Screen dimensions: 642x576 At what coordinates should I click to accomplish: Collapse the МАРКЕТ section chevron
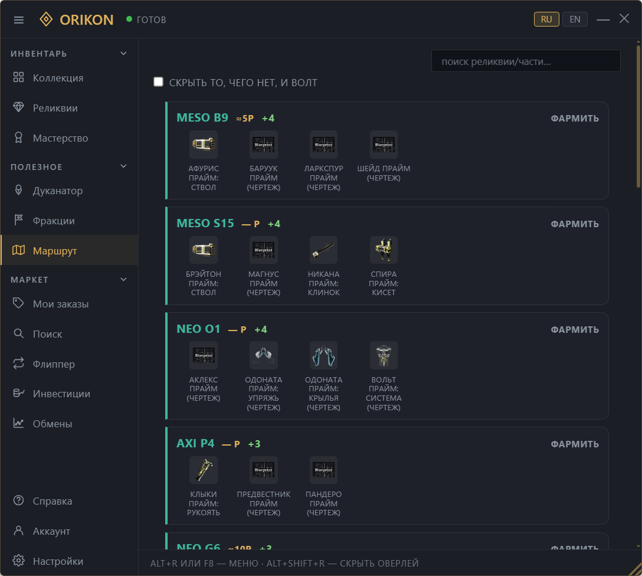pyautogui.click(x=124, y=279)
